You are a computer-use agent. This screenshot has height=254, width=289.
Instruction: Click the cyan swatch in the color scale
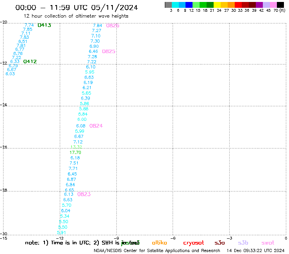pos(175,5)
